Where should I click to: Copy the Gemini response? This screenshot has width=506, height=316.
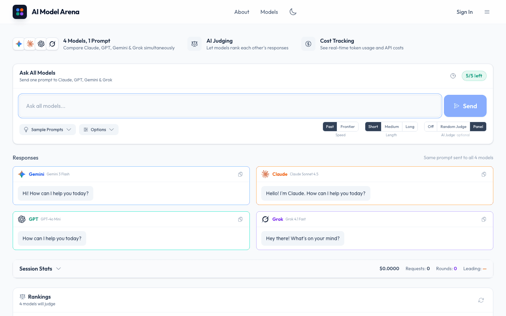click(x=240, y=174)
